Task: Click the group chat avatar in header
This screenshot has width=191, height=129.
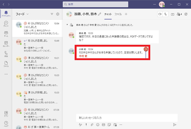Action: pos(69,14)
